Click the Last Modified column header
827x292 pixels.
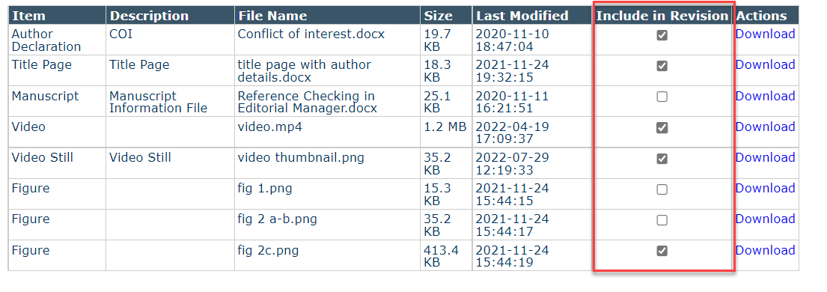(522, 16)
